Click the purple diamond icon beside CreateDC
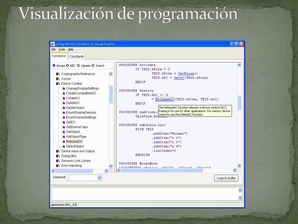 (64, 98)
